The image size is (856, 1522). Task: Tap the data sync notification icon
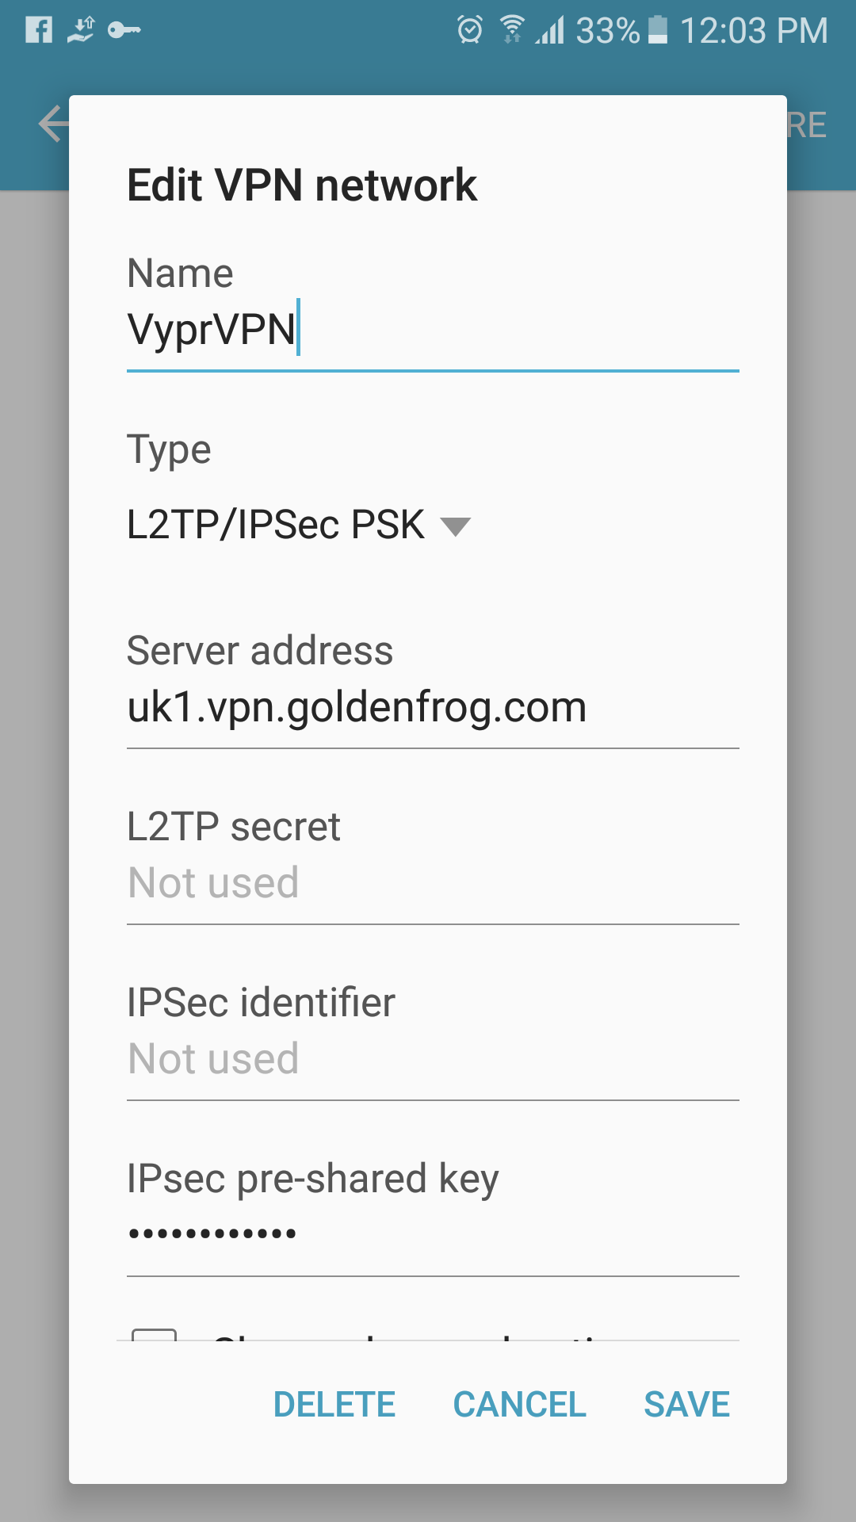click(80, 30)
